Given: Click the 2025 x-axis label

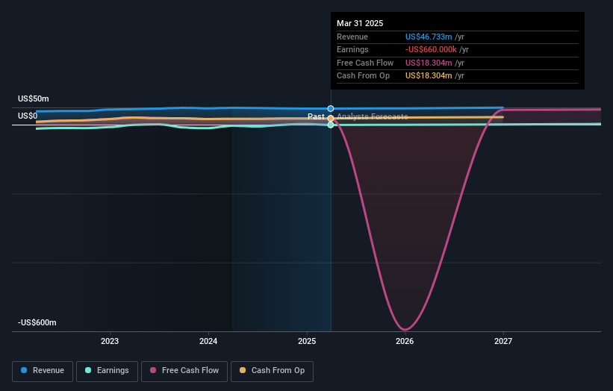Looking at the screenshot, I should tap(307, 342).
